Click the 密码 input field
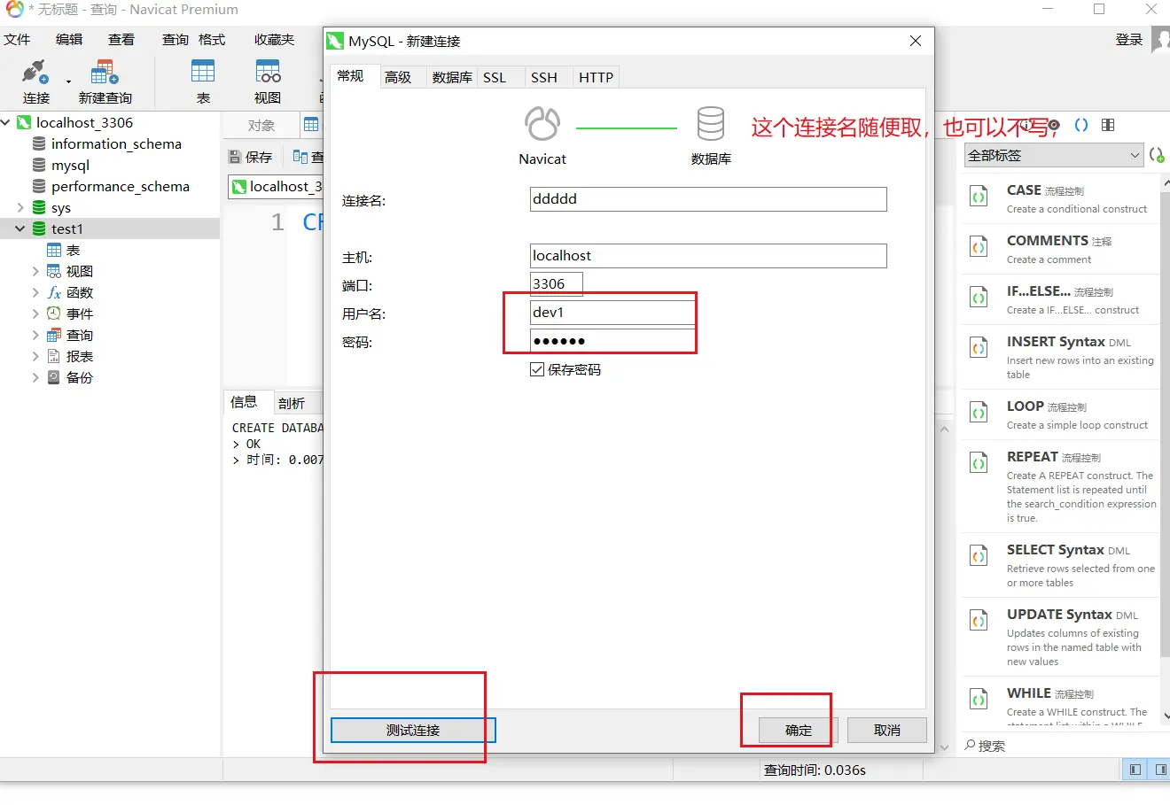1170x805 pixels. (613, 341)
